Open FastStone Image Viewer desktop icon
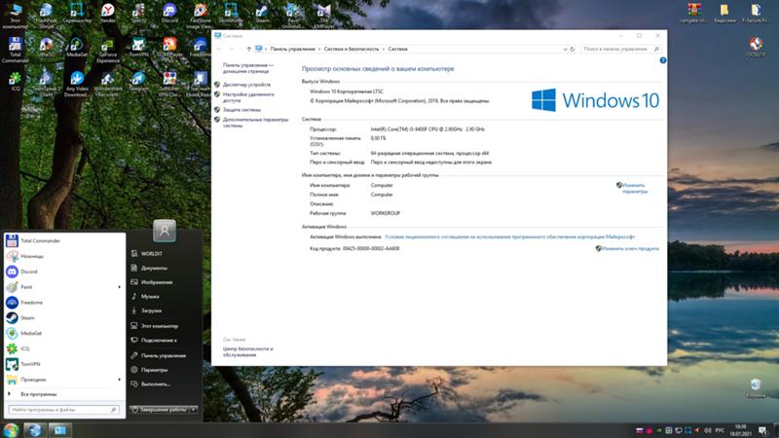 (201, 16)
